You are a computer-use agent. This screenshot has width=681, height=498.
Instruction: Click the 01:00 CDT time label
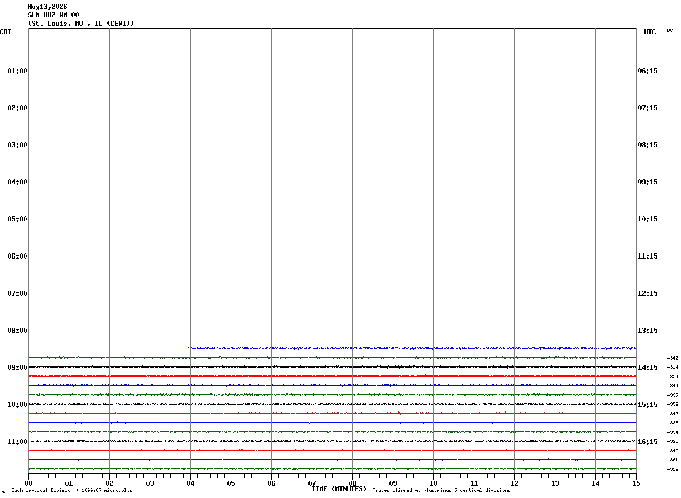coord(17,71)
